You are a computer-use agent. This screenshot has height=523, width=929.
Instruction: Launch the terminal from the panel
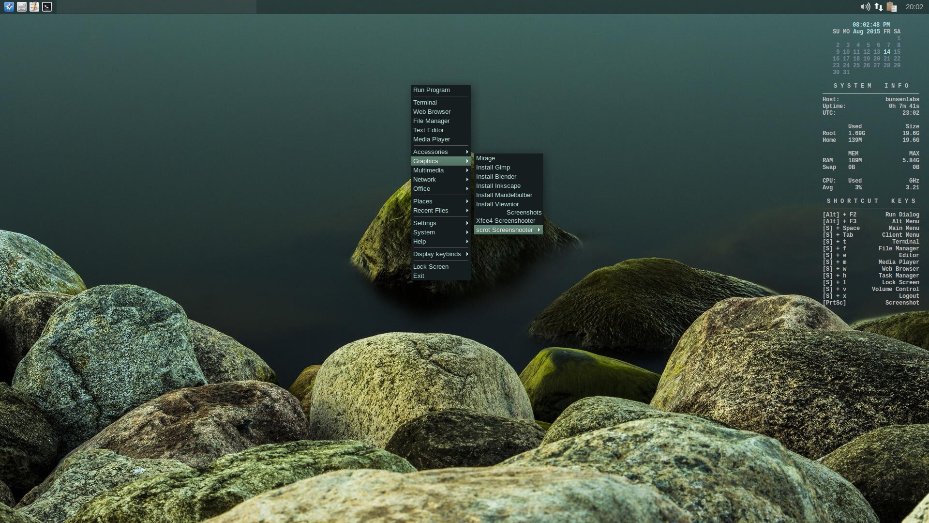(x=47, y=7)
